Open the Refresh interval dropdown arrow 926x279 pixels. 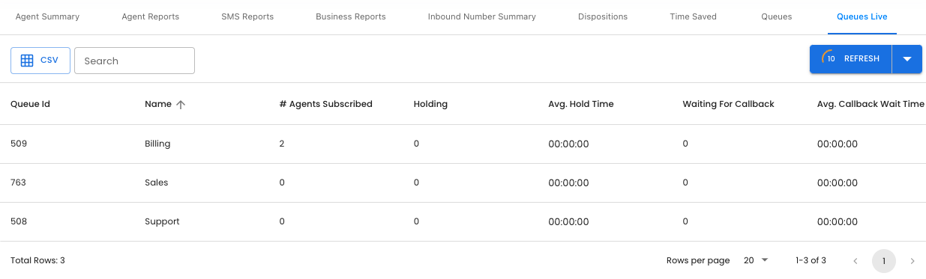907,59
